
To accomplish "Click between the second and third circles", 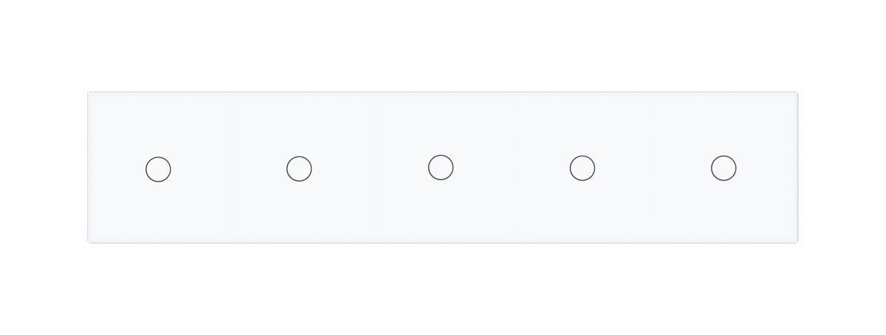I will pyautogui.click(x=370, y=168).
